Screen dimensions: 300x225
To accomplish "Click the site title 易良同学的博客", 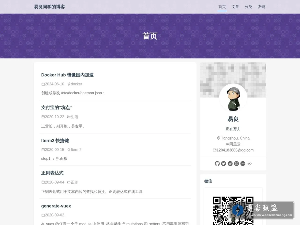I will coord(49,7).
